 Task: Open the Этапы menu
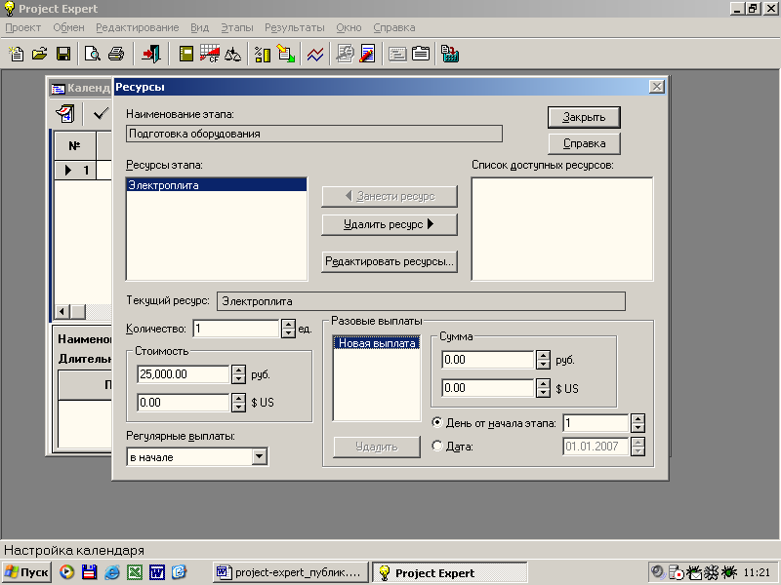237,27
